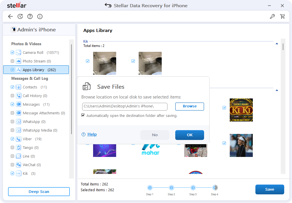Viewport: 292px width, 203px height.
Task: Click the Lucky Agent KiKi thumbnail
Action: click(x=241, y=110)
